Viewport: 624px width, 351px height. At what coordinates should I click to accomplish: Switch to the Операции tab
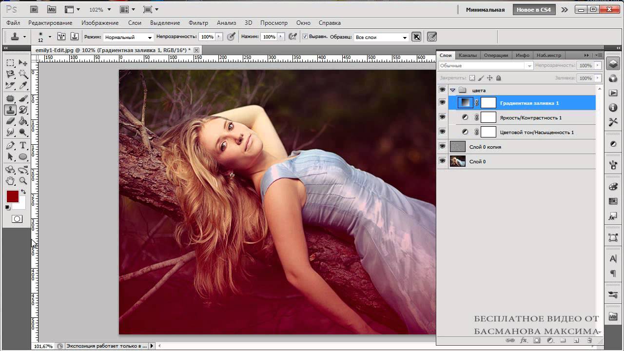[x=496, y=55]
